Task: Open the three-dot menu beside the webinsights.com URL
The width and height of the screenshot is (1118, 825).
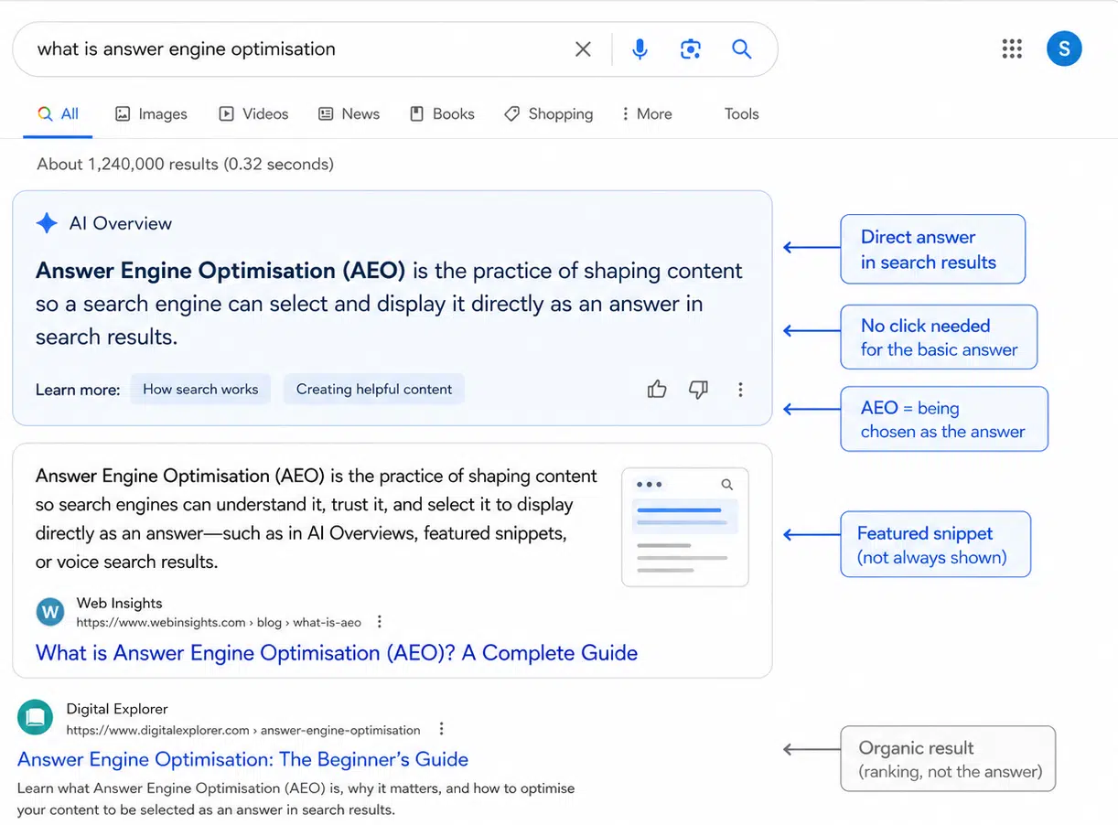Action: (380, 622)
